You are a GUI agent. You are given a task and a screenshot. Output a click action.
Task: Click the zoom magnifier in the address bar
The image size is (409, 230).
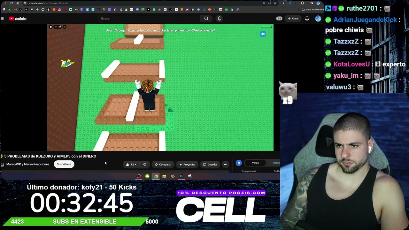[x=264, y=3]
